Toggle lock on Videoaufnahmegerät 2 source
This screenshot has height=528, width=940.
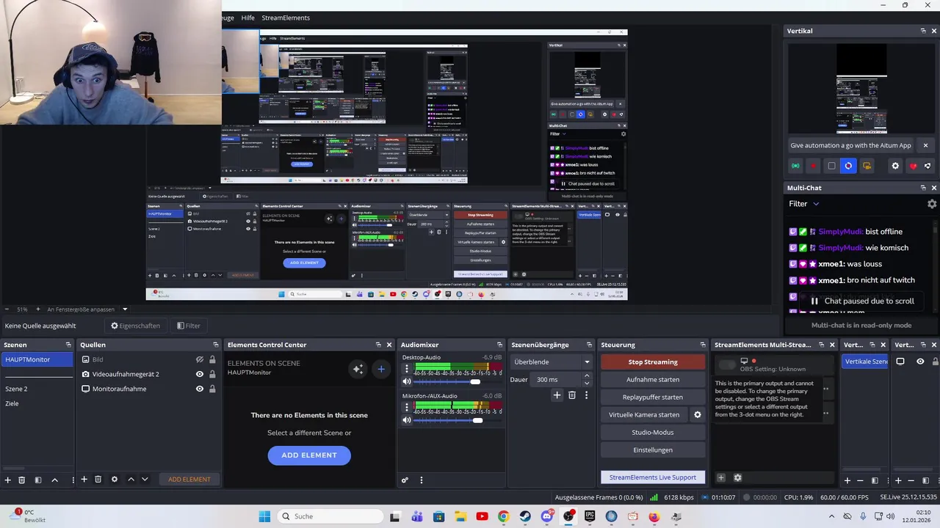(212, 374)
